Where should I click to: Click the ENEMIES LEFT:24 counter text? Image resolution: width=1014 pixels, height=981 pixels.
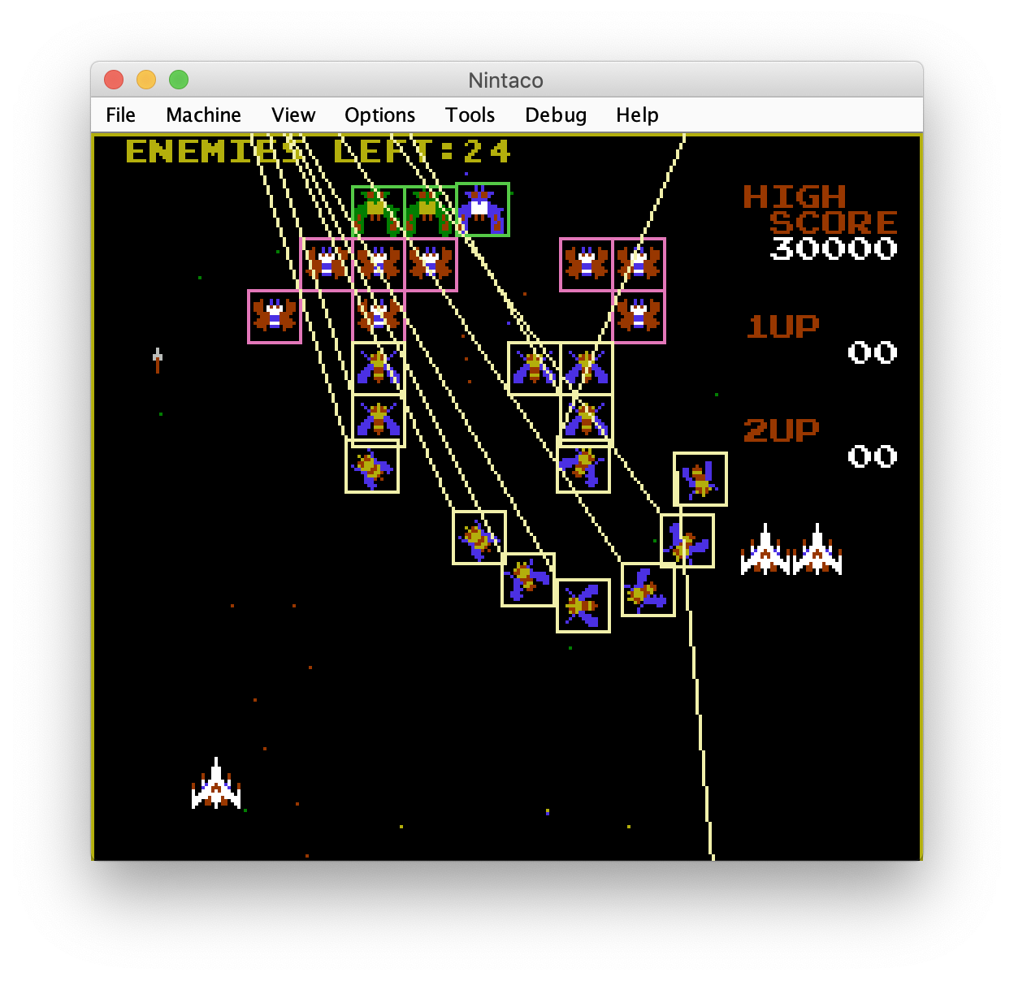click(318, 151)
